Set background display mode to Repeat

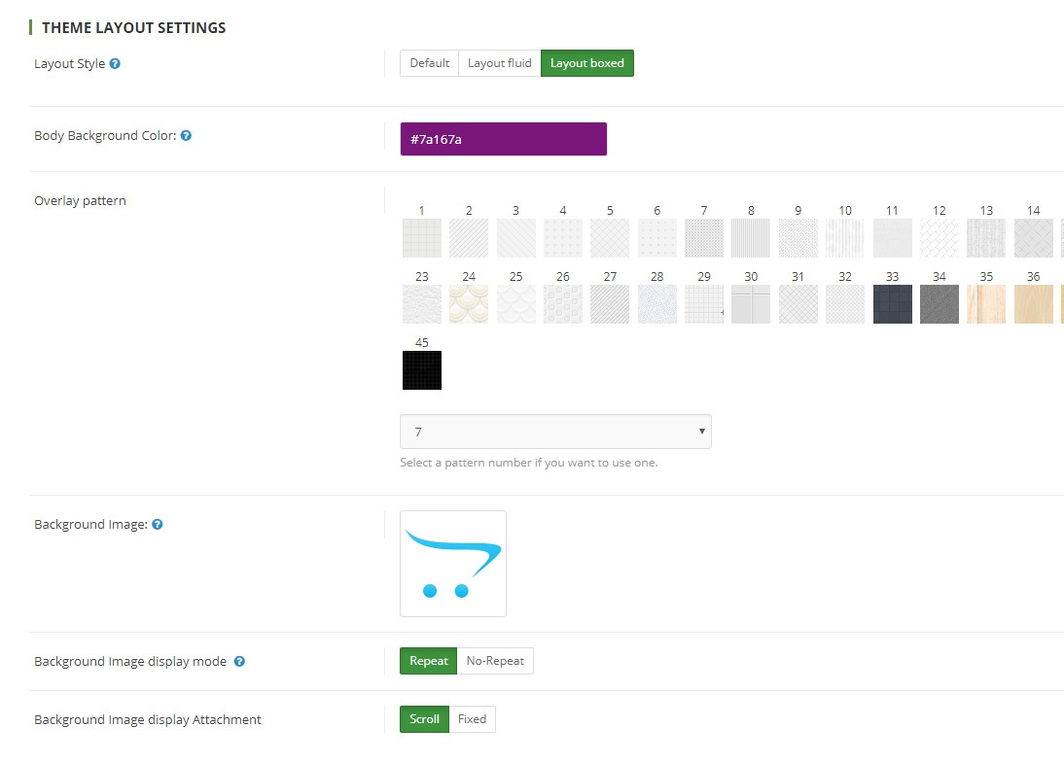(428, 661)
